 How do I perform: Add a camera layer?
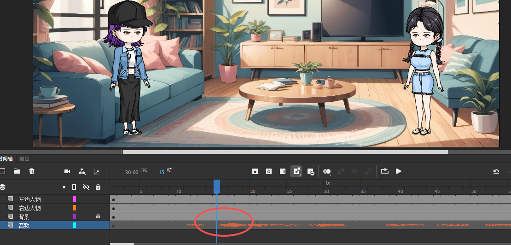[67, 171]
